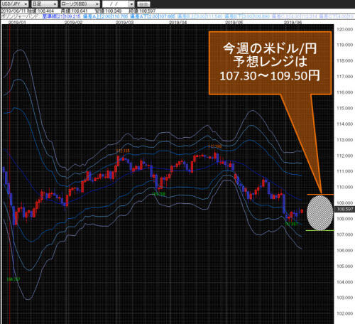355x324 pixels.
Task: Click the 偏差B下[3.00] band value
Action: [x=247, y=16]
